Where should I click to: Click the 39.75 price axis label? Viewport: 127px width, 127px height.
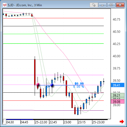point(117,68)
